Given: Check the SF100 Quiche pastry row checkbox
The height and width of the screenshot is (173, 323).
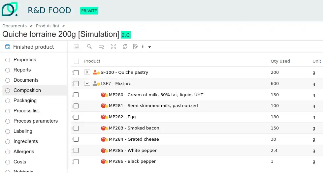Looking at the screenshot, I should (x=76, y=72).
